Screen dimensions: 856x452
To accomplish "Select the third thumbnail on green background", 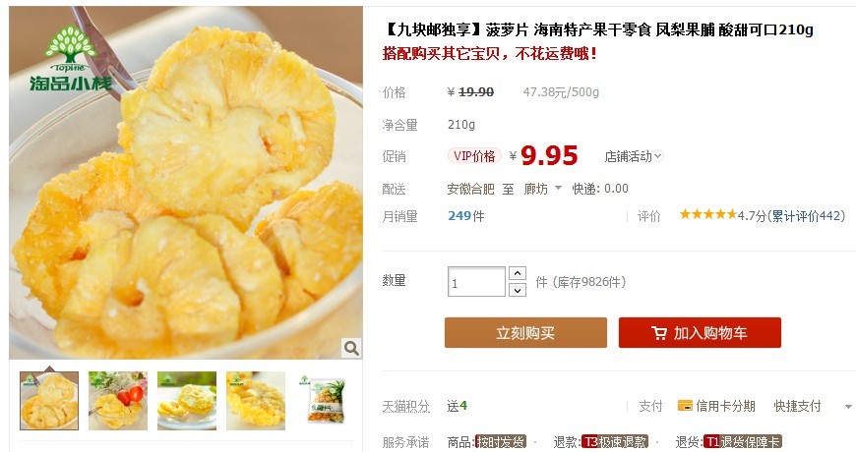I will [x=187, y=401].
